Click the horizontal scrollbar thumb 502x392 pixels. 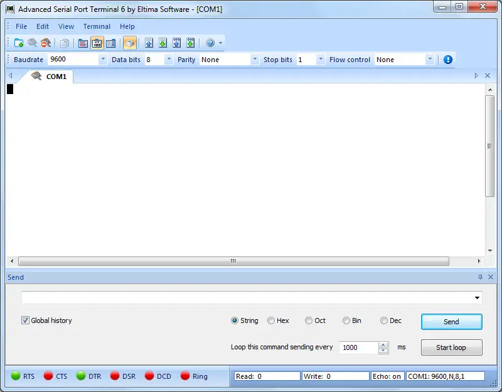pyautogui.click(x=233, y=261)
